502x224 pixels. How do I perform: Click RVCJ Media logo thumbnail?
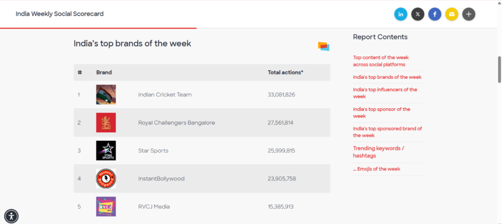106,206
